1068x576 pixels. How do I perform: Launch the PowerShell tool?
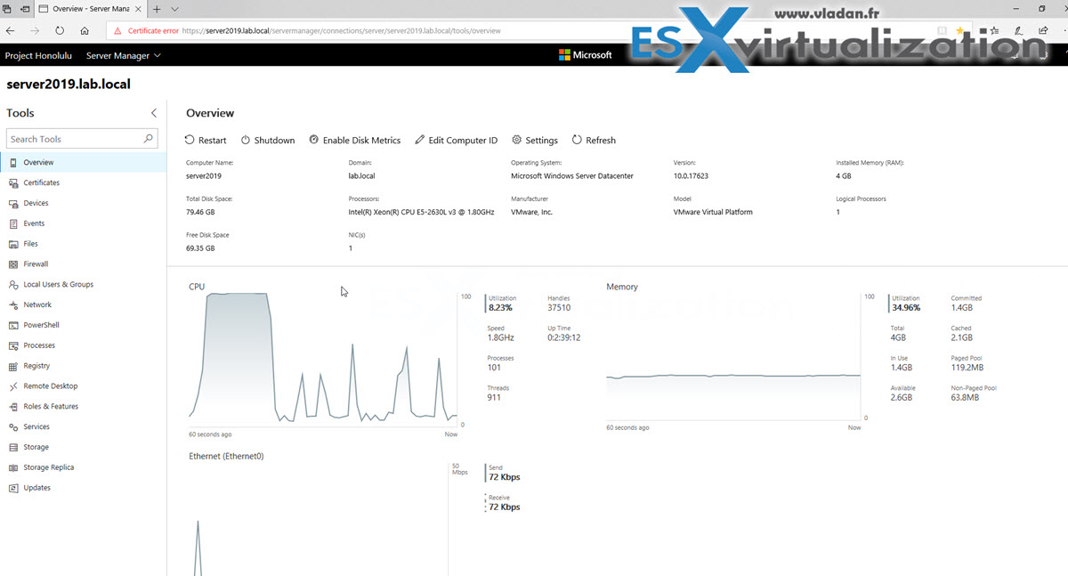click(83, 325)
